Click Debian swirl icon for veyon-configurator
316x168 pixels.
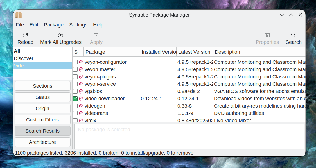(81, 62)
